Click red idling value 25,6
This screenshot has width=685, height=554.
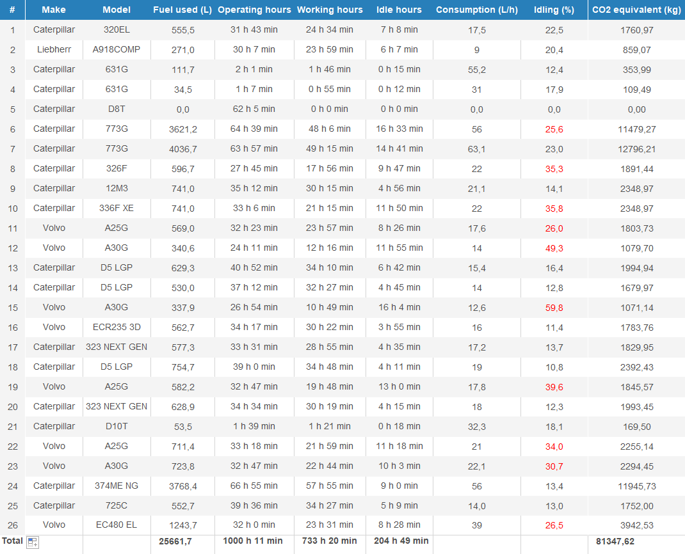[554, 129]
